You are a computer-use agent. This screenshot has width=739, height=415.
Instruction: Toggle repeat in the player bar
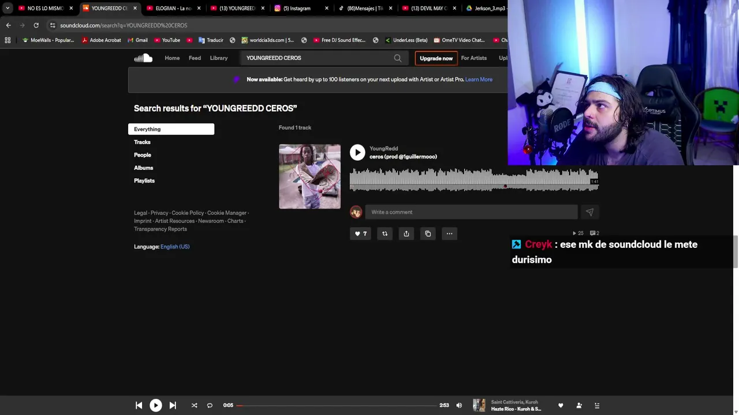coord(210,405)
